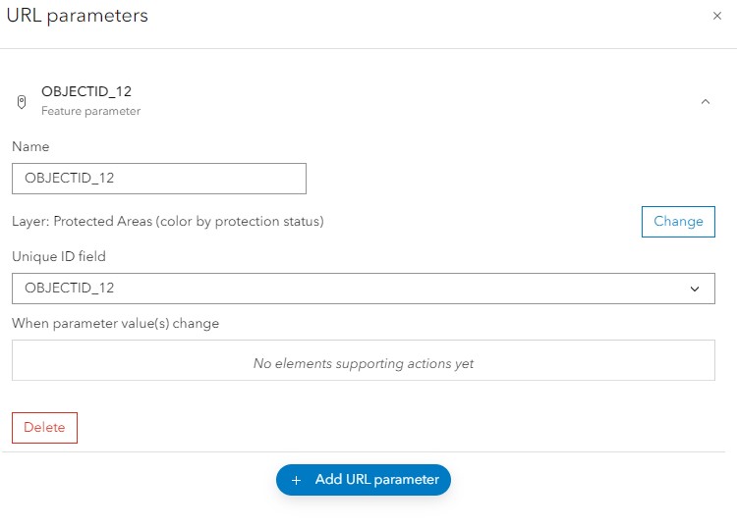Click the 'Add URL parameter' label text
This screenshot has width=737, height=528.
pos(376,480)
